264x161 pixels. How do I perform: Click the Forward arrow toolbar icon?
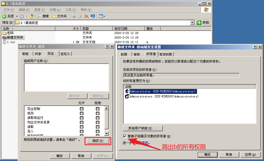coord(22,16)
